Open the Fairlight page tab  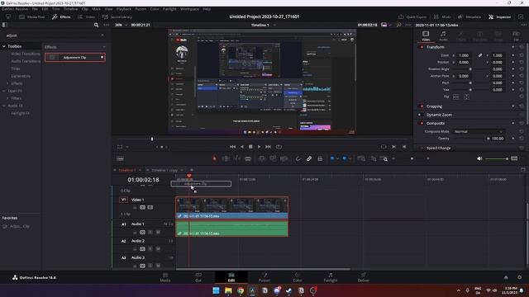tap(331, 277)
